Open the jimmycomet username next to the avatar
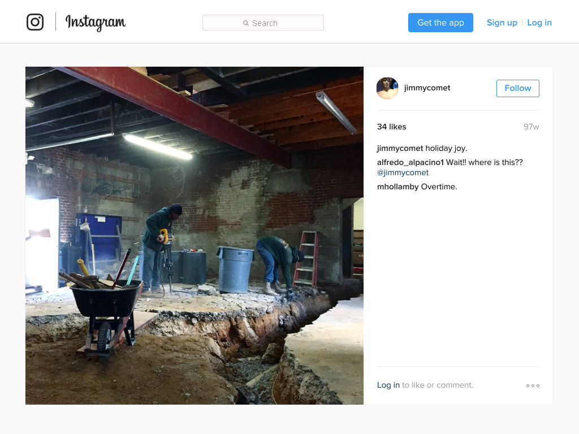The image size is (579, 434). point(427,88)
